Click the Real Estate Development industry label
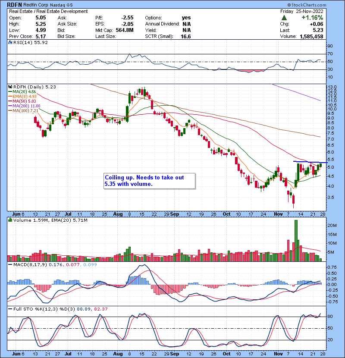The height and width of the screenshot is (358, 345). (x=62, y=11)
